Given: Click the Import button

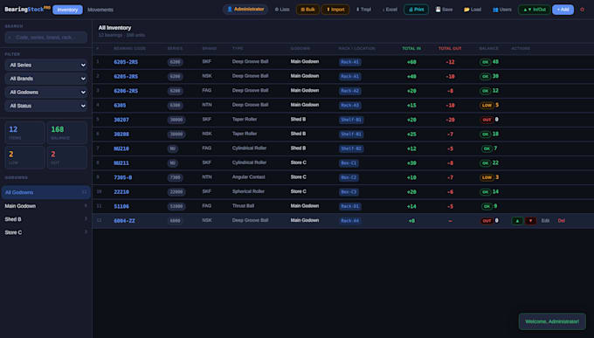Looking at the screenshot, I should pos(335,10).
